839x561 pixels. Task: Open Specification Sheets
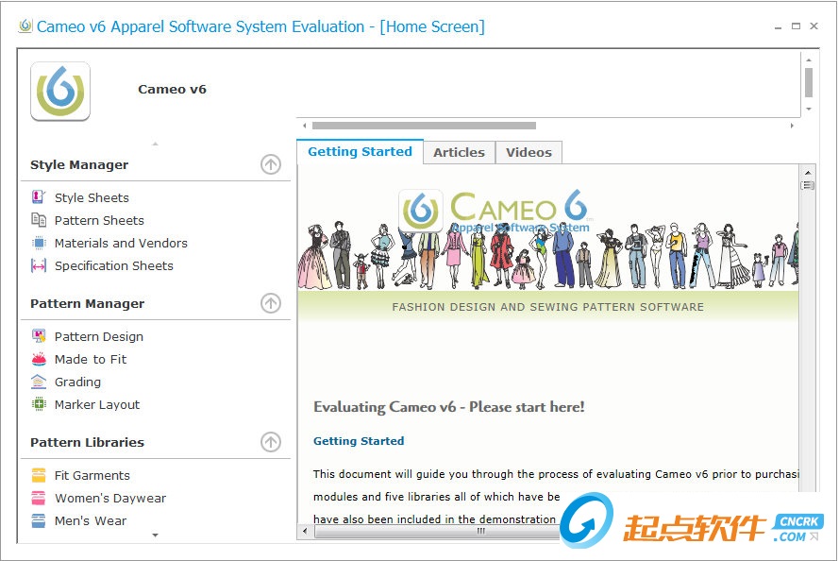(113, 265)
